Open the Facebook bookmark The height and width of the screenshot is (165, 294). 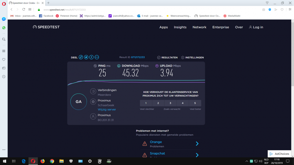pos(46,16)
